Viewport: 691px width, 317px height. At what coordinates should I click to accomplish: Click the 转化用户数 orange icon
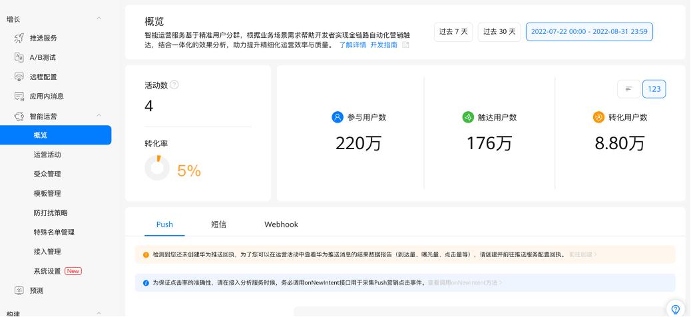(x=598, y=117)
